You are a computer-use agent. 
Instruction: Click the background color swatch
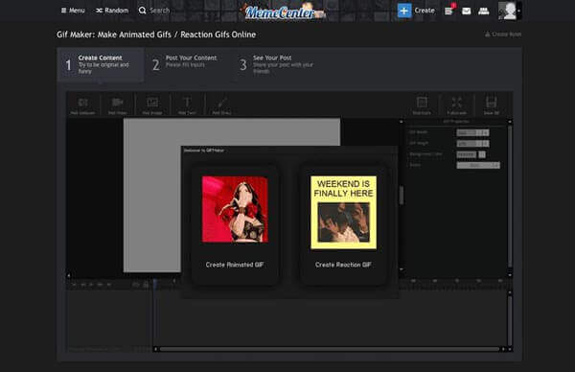482,154
